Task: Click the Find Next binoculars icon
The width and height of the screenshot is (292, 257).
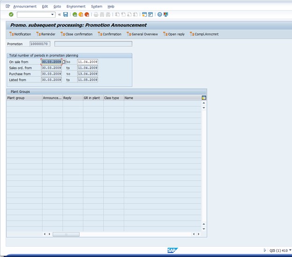Action: [108, 15]
